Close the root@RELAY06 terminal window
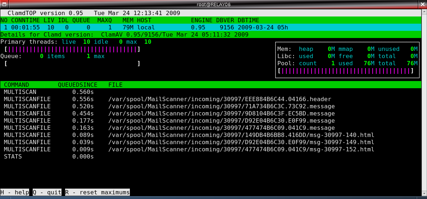The width and height of the screenshot is (427, 199). [x=423, y=4]
